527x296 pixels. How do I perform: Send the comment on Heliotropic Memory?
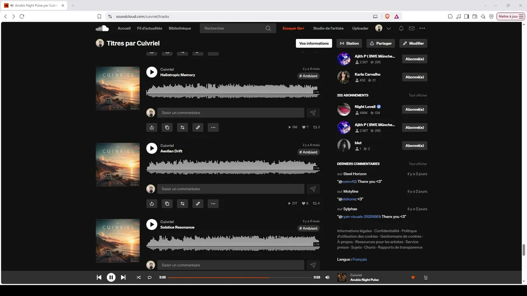[x=313, y=113]
